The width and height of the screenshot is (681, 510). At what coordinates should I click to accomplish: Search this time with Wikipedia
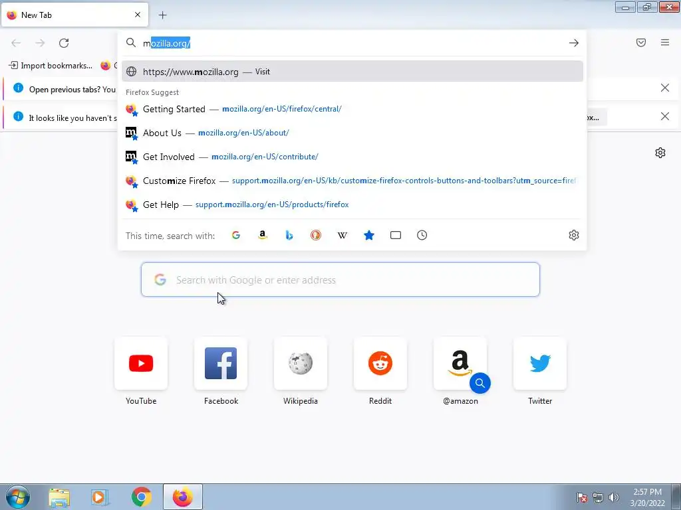pyautogui.click(x=342, y=235)
